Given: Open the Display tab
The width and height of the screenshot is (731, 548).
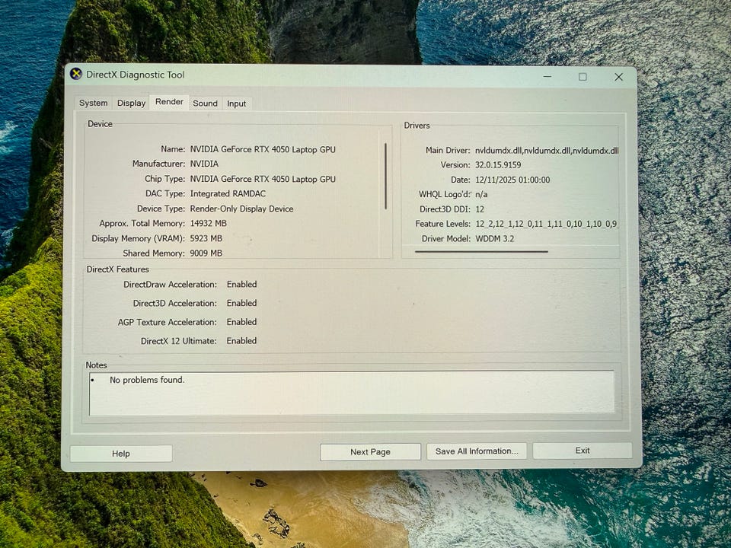Looking at the screenshot, I should pyautogui.click(x=131, y=103).
